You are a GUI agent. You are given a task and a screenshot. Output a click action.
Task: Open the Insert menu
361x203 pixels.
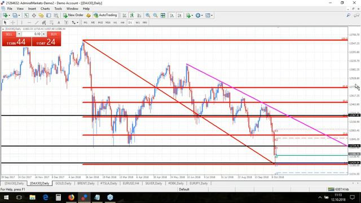[32, 8]
